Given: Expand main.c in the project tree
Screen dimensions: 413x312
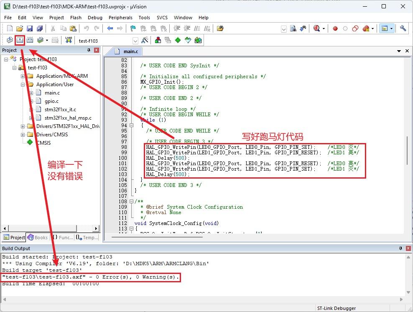Looking at the screenshot, I should [31, 93].
